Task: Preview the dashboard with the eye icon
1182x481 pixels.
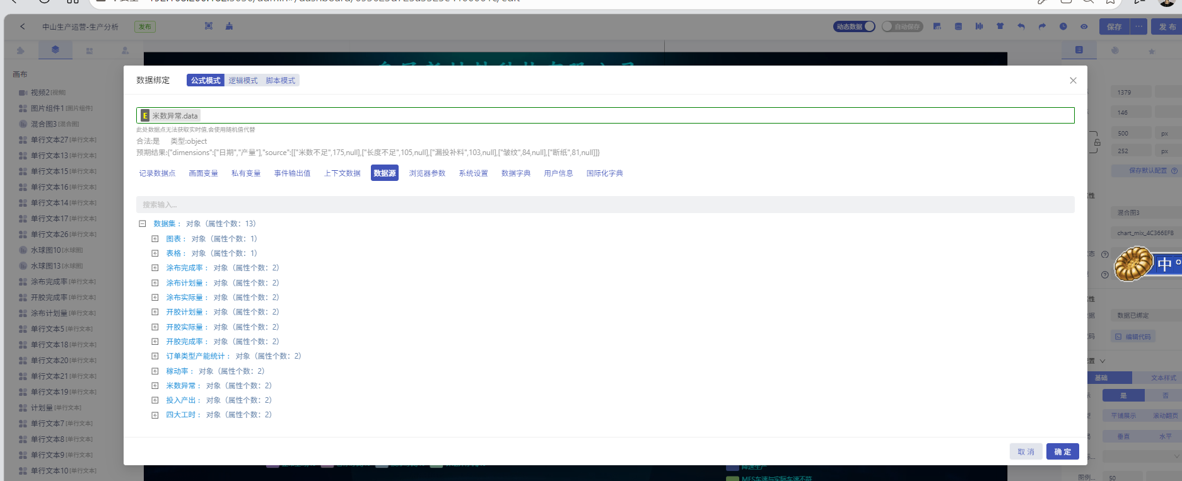Action: [1084, 26]
